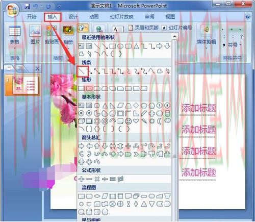Select the Diamond basic shape

click(x=136, y=106)
